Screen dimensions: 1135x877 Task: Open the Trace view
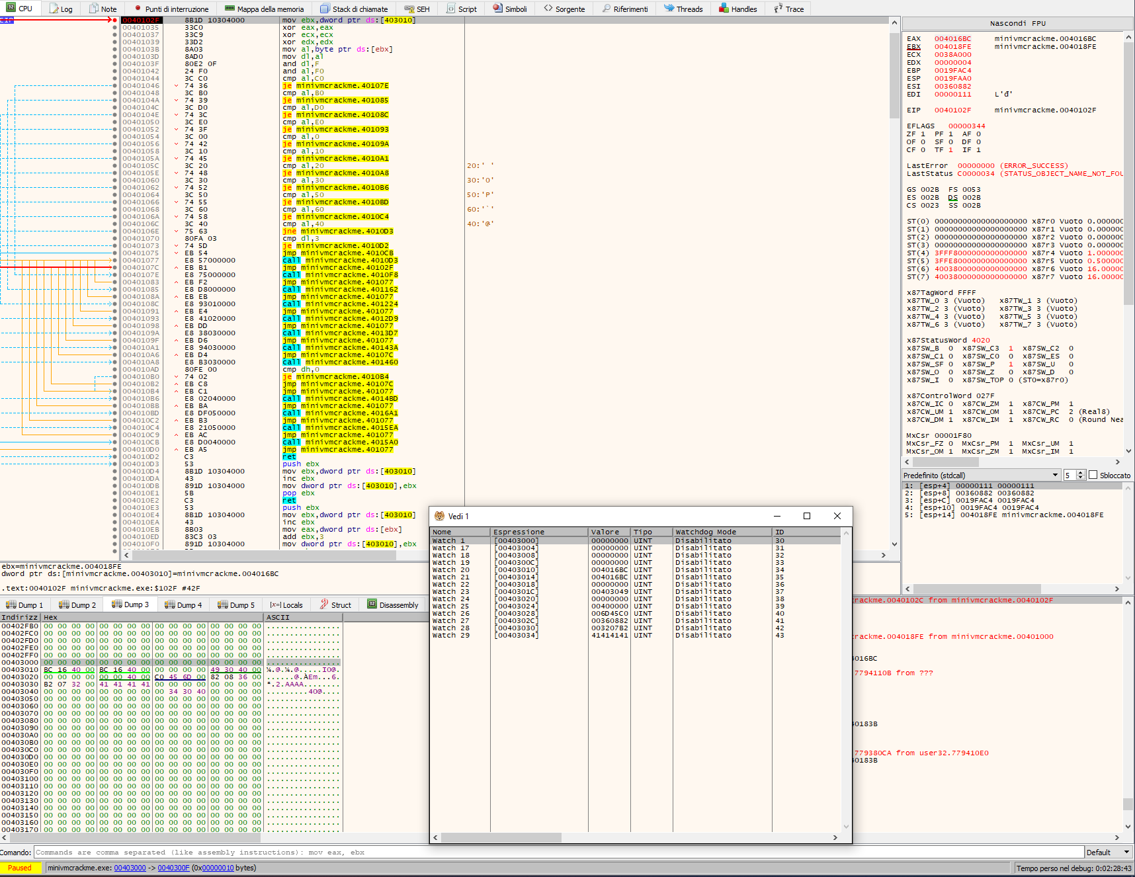[x=788, y=9]
